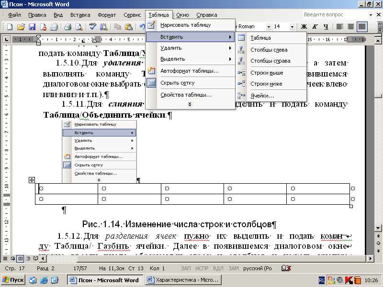Click the Permission document icon with red stop sign
The image size is (383, 287).
pos(43,27)
